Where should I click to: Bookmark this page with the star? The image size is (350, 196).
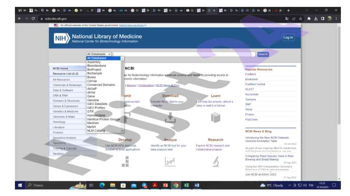[300, 19]
